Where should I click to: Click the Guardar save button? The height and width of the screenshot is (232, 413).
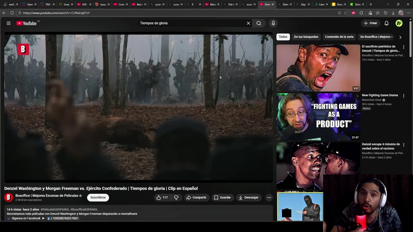point(222,198)
